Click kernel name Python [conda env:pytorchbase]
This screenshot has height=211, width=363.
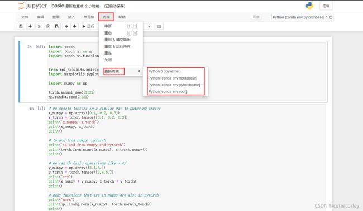click(x=300, y=17)
